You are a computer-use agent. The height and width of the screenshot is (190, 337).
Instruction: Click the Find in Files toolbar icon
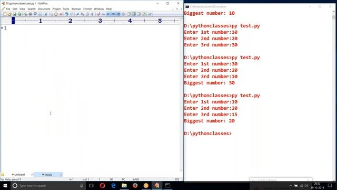pyautogui.click(x=87, y=14)
